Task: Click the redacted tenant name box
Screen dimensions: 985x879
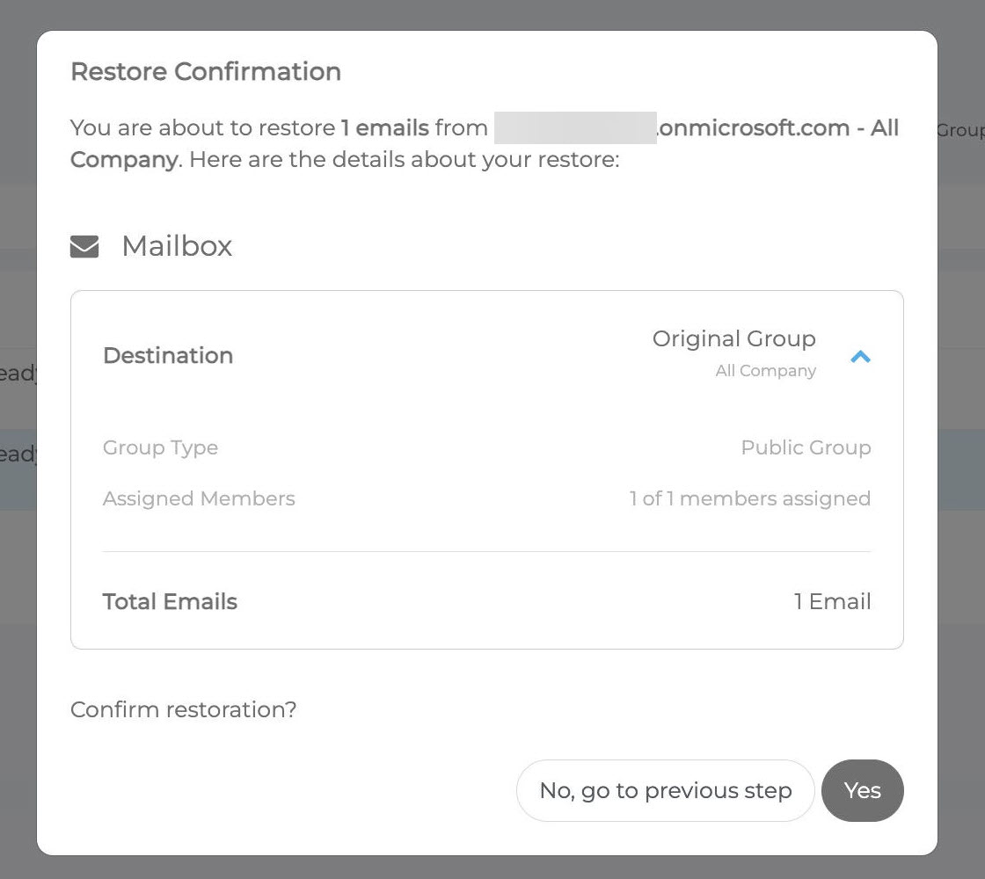Action: click(575, 128)
